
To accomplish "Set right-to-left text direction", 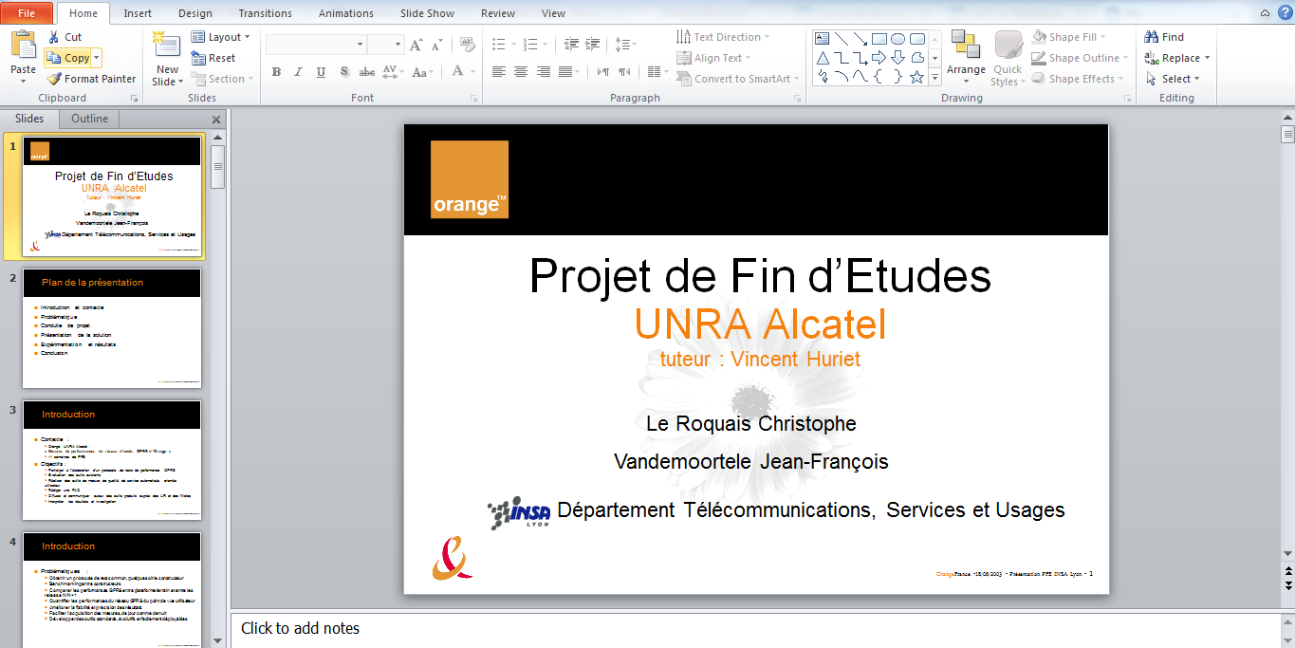I will (x=624, y=71).
